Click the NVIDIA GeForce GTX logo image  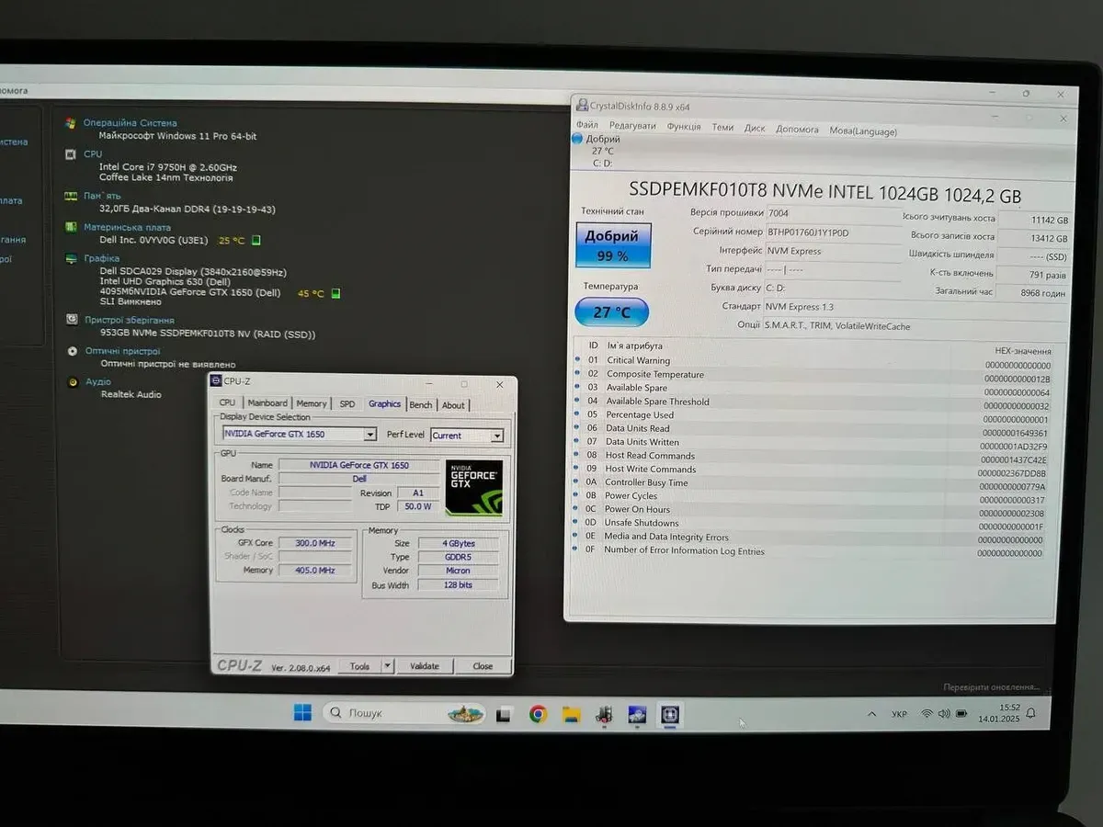coord(474,486)
